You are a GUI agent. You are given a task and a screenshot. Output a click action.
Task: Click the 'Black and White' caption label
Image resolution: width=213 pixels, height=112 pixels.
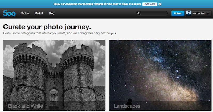point(25,106)
